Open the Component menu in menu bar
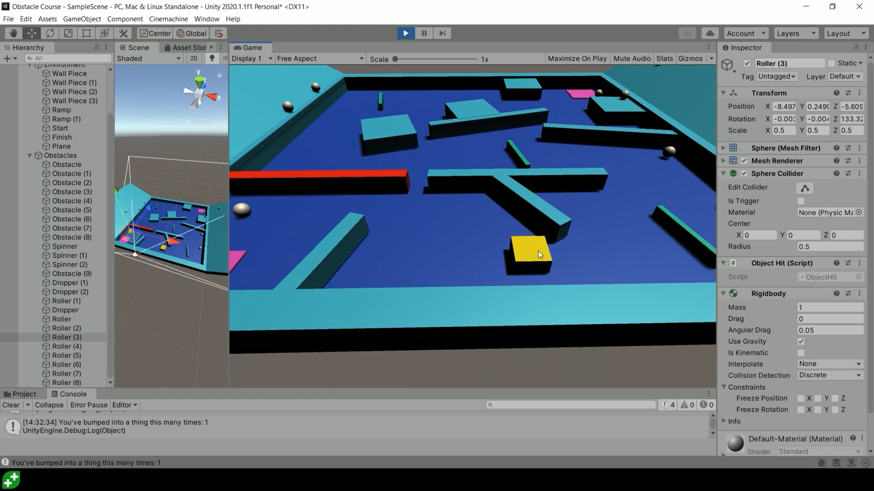The width and height of the screenshot is (874, 491). click(x=124, y=19)
